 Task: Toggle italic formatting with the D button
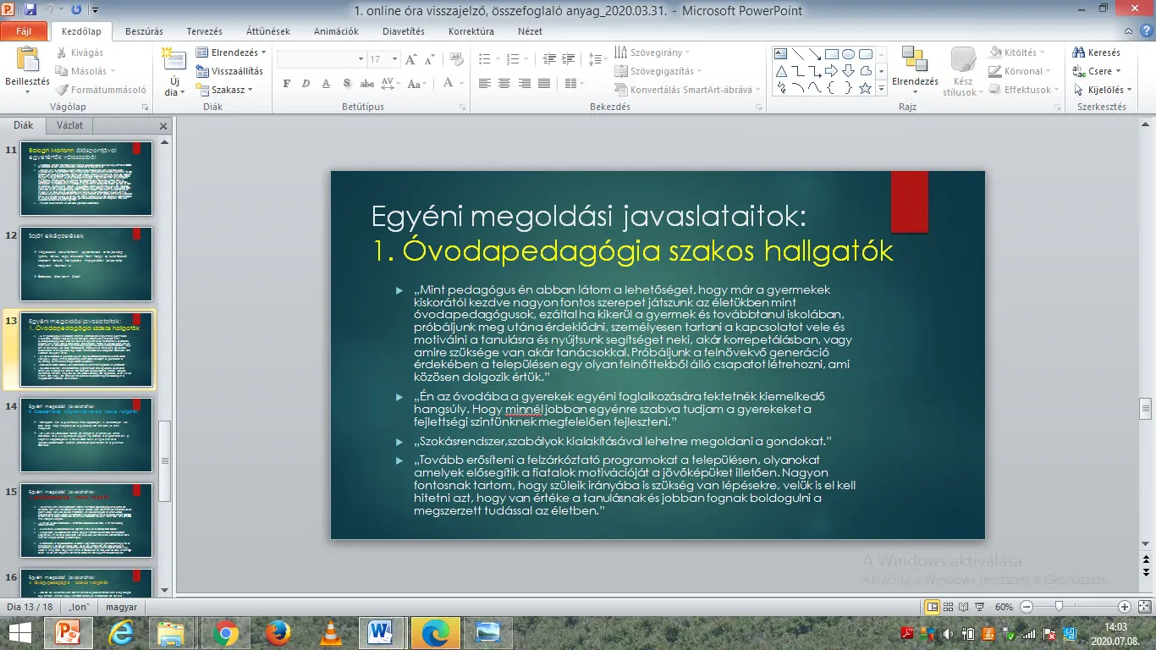(x=306, y=84)
